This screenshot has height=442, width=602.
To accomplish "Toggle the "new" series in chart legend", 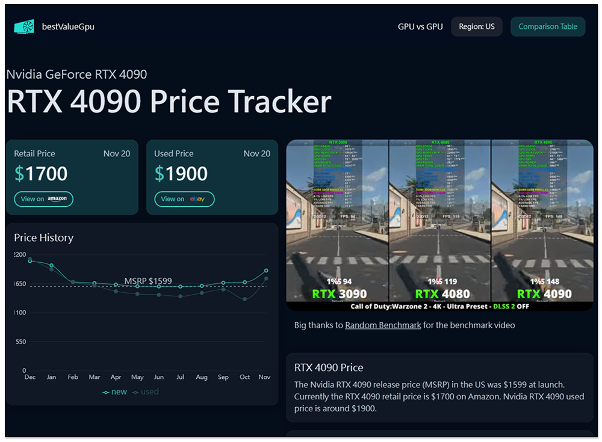I will (115, 392).
